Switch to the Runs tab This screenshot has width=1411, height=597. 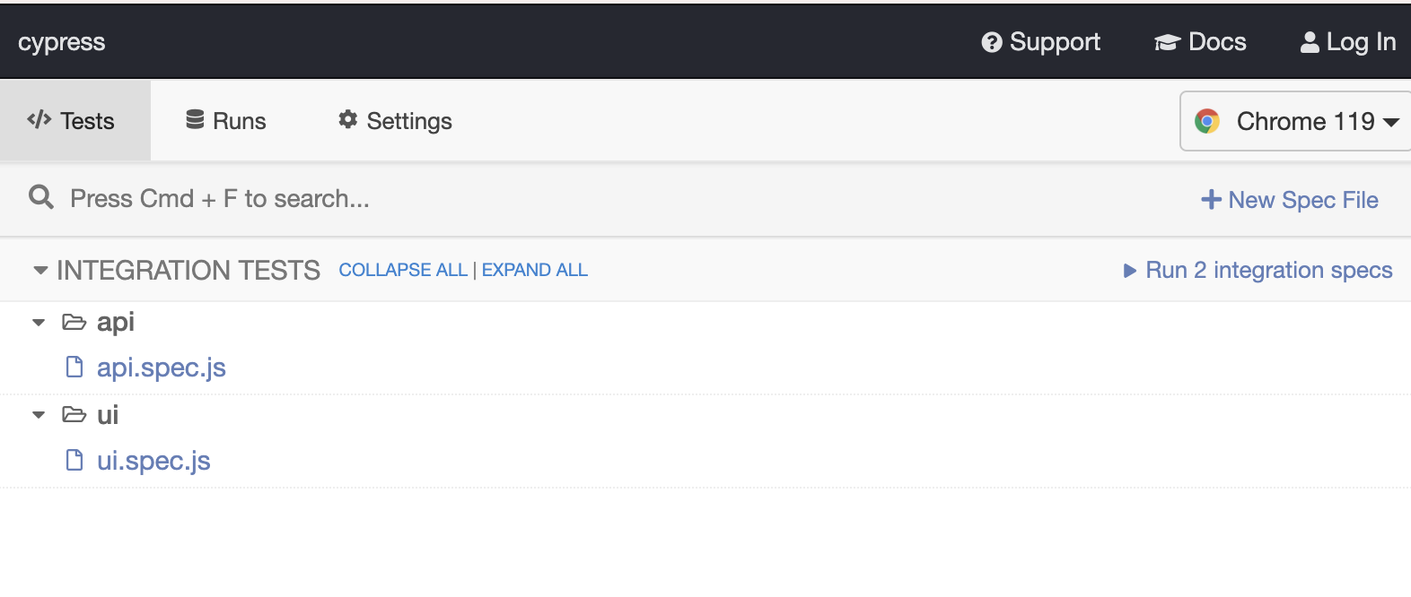coord(226,121)
